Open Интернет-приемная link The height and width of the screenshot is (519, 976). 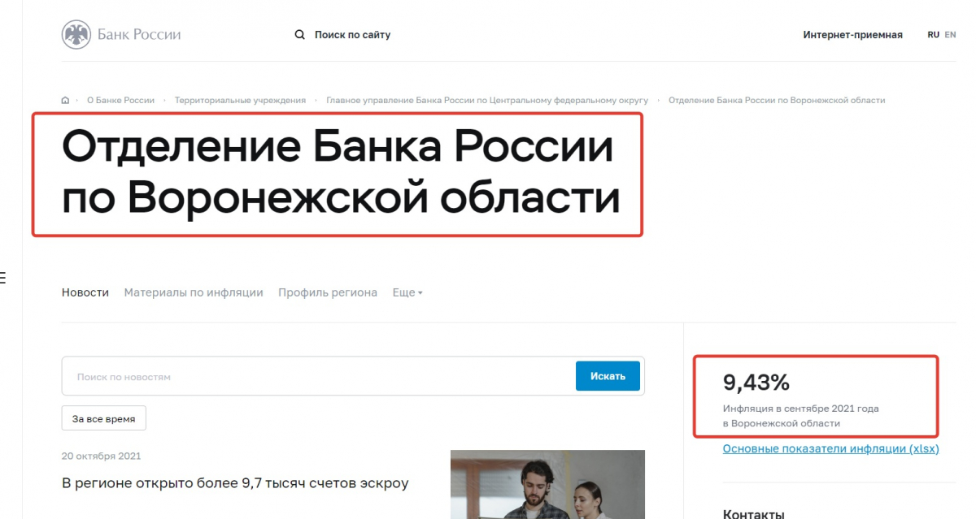852,35
